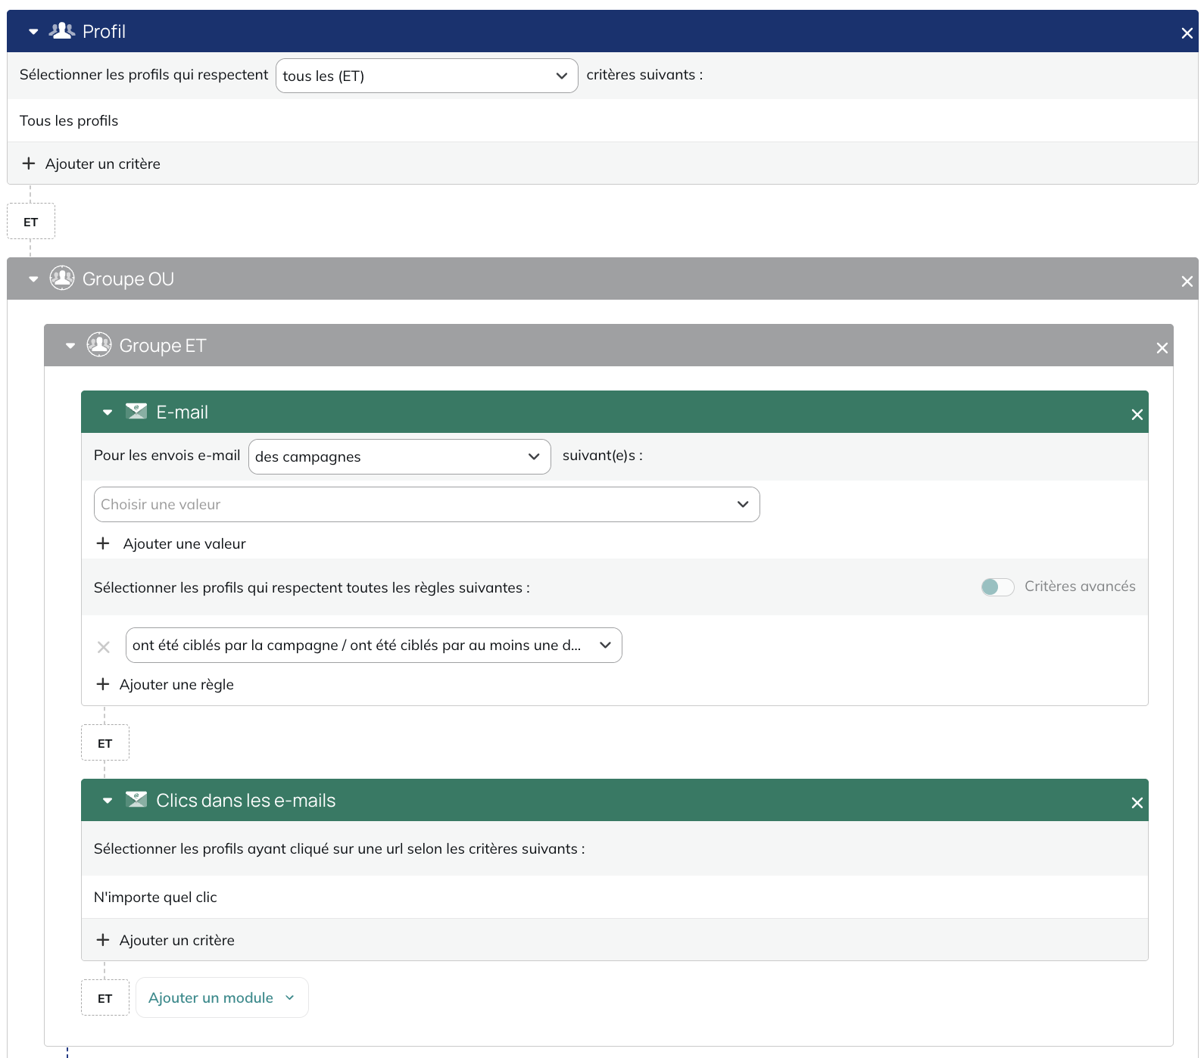Image resolution: width=1204 pixels, height=1058 pixels.
Task: Open the 'des campagnes' dropdown
Action: 399,456
